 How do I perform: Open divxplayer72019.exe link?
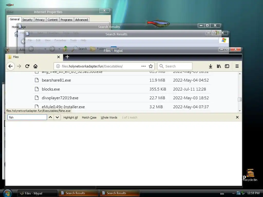(60, 98)
